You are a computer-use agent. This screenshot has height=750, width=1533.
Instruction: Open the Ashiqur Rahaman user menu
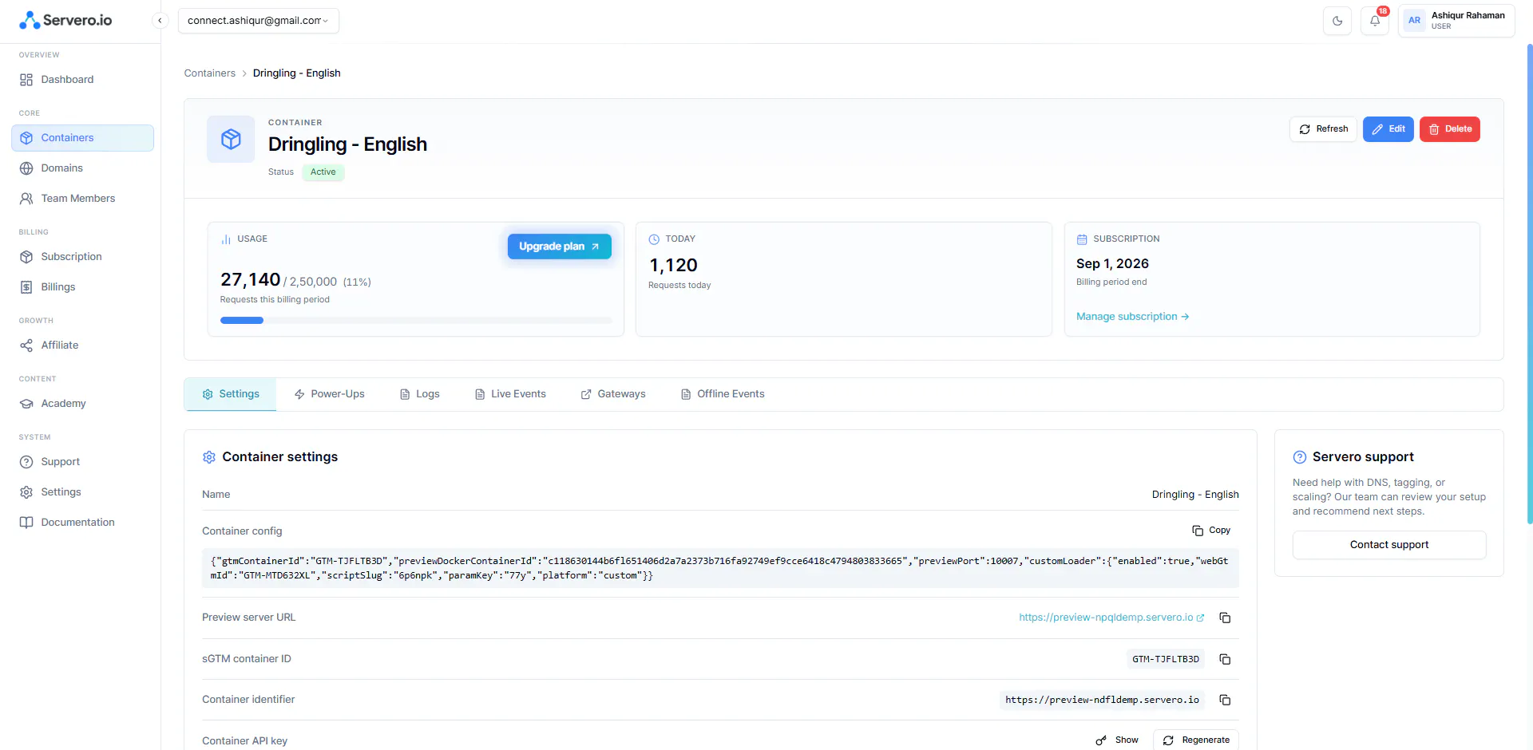1456,21
